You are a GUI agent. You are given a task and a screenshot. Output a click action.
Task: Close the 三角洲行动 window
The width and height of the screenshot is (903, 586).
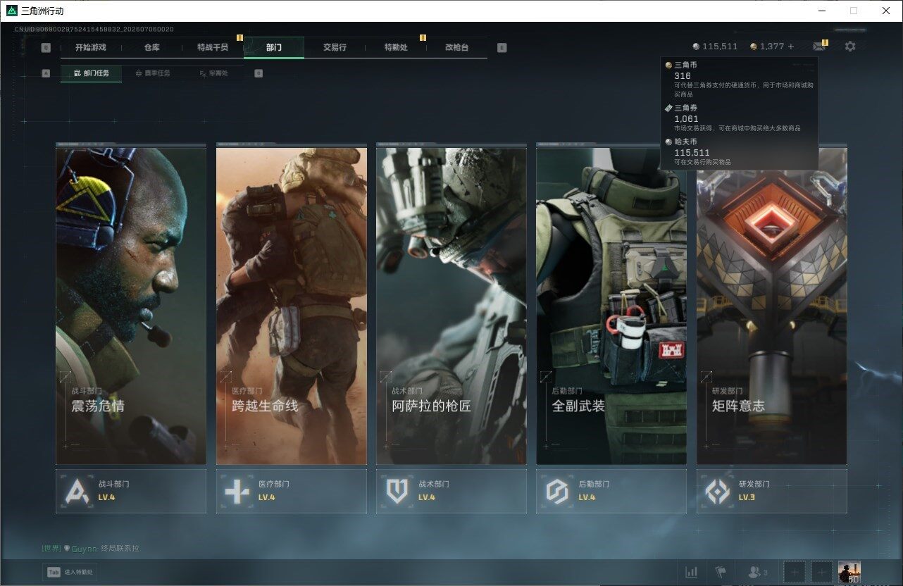886,11
